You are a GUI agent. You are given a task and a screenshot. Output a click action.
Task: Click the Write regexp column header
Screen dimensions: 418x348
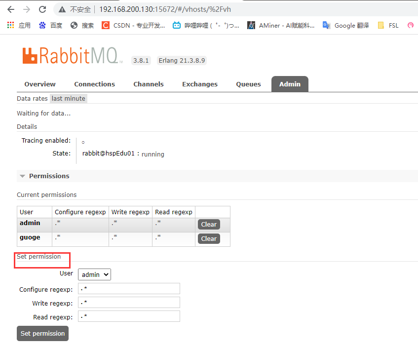tap(130, 212)
